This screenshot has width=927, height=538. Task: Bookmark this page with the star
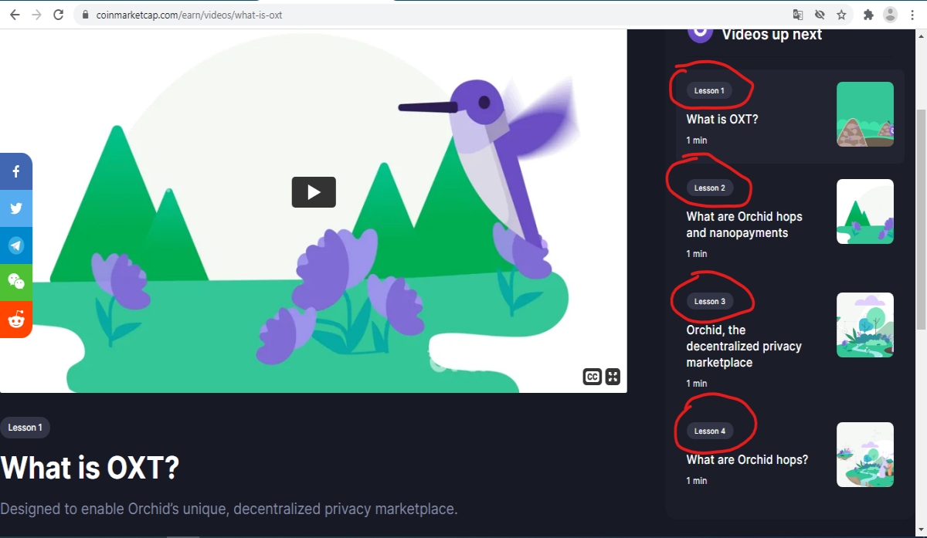coord(841,15)
